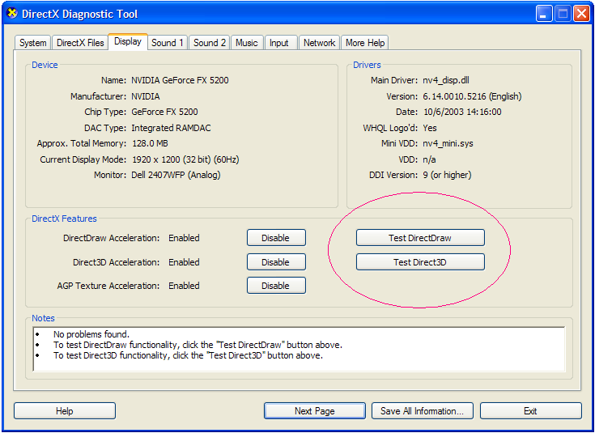
Task: Minimize the DirectX Diagnostic Tool window
Action: [x=544, y=14]
